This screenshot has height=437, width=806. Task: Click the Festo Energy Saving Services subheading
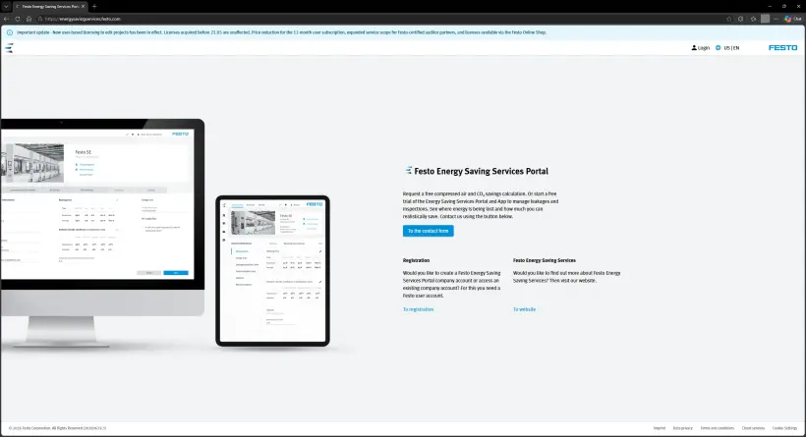coord(545,260)
